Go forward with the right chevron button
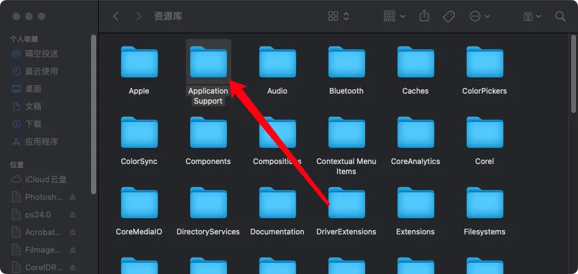This screenshot has height=274, width=578. point(139,16)
